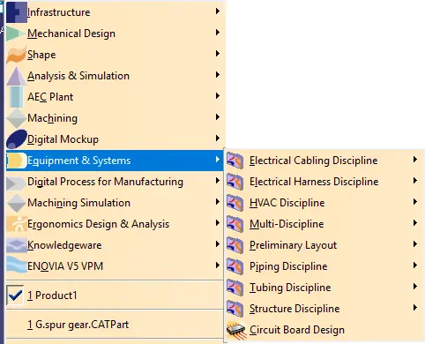Image resolution: width=425 pixels, height=344 pixels.
Task: Click the Equipment & Systems icon
Action: [x=17, y=161]
